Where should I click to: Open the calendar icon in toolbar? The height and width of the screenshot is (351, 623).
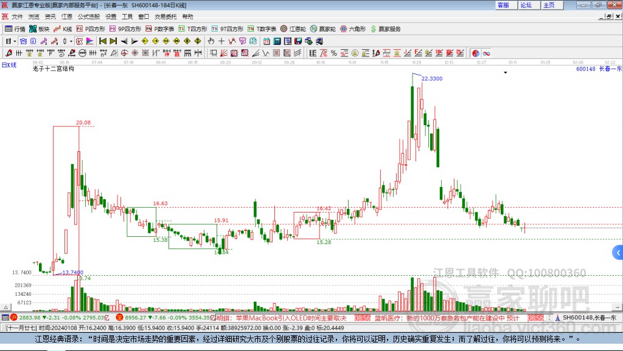(x=266, y=41)
